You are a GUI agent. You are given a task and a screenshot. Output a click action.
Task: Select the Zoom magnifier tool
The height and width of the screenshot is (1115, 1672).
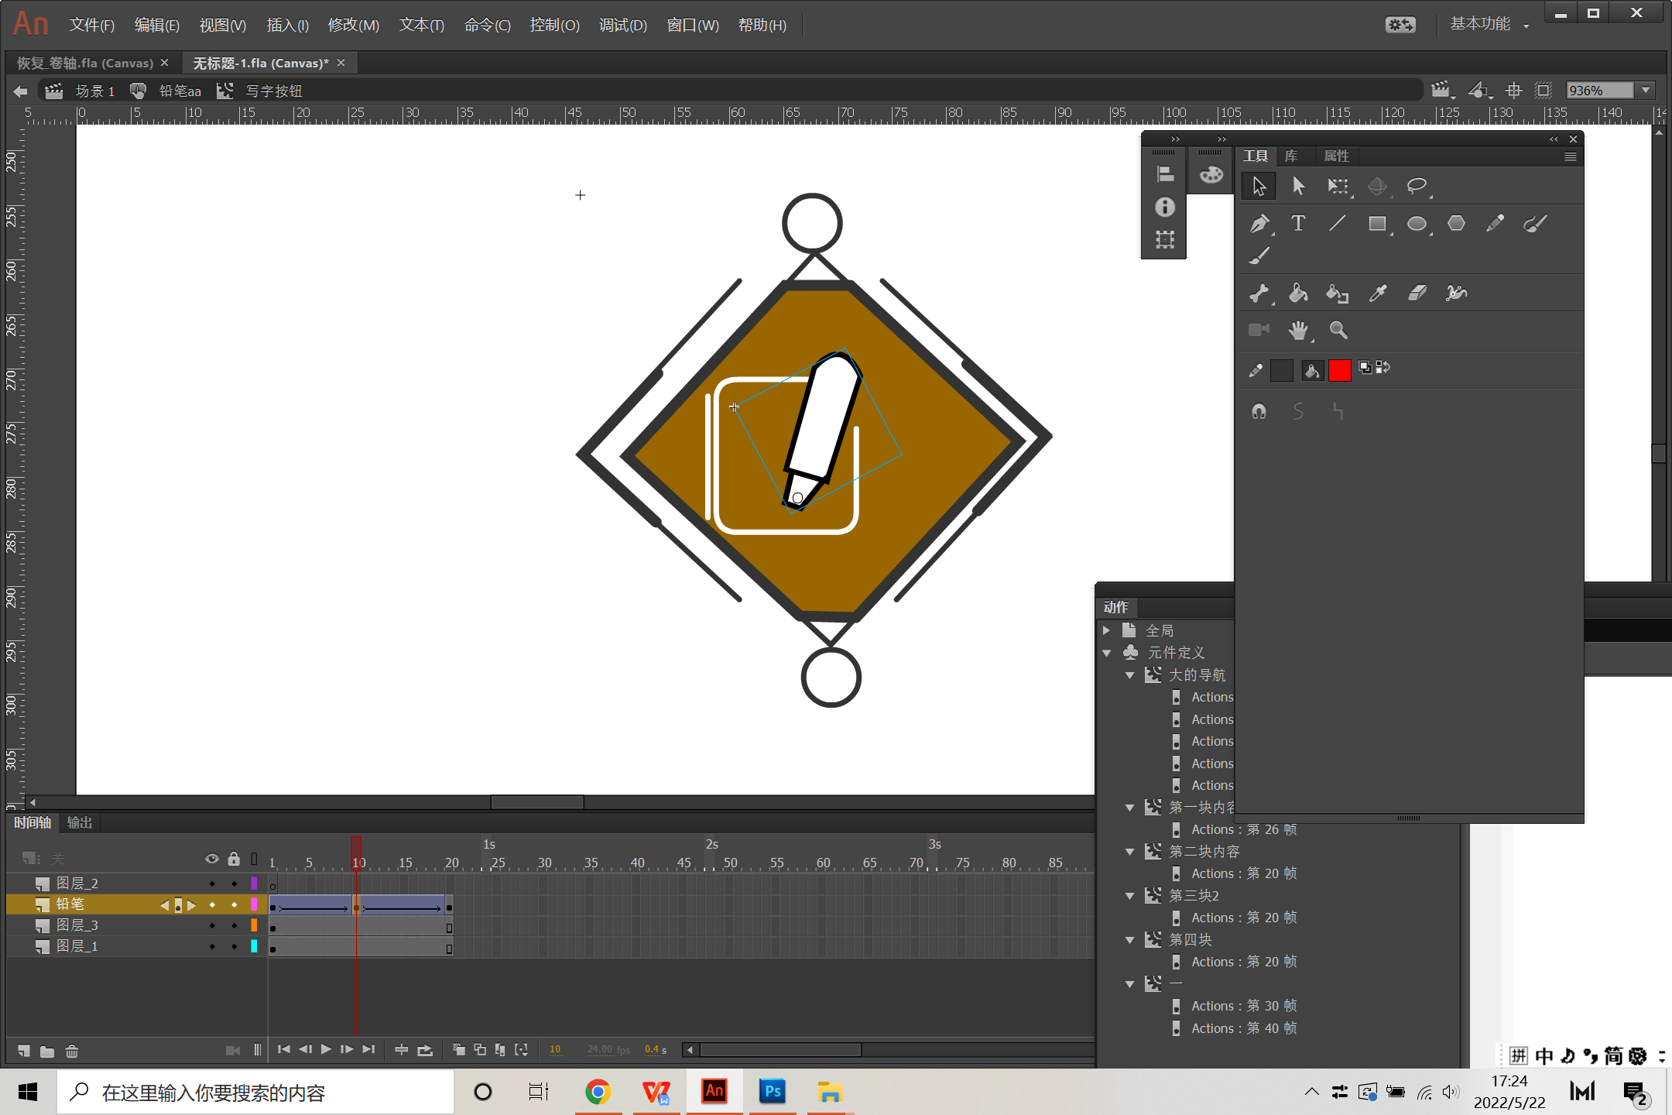[1338, 331]
